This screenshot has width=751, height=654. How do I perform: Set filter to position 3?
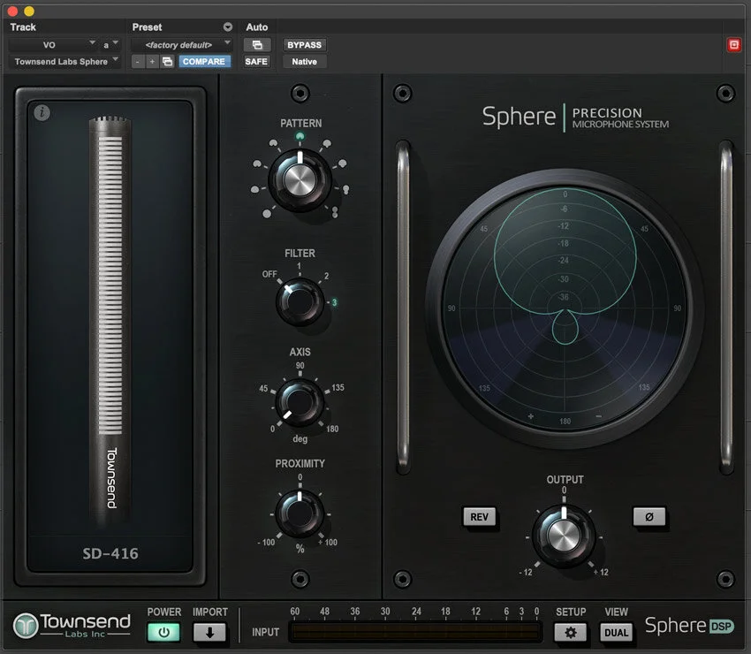[x=334, y=302]
